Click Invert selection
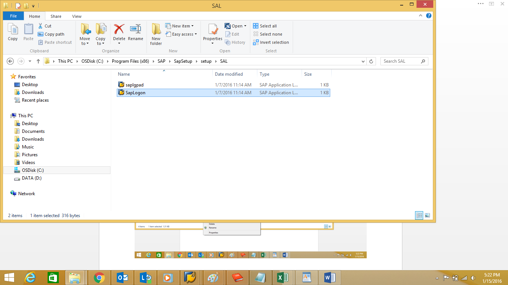Screen dimensions: 508x285 [271, 42]
